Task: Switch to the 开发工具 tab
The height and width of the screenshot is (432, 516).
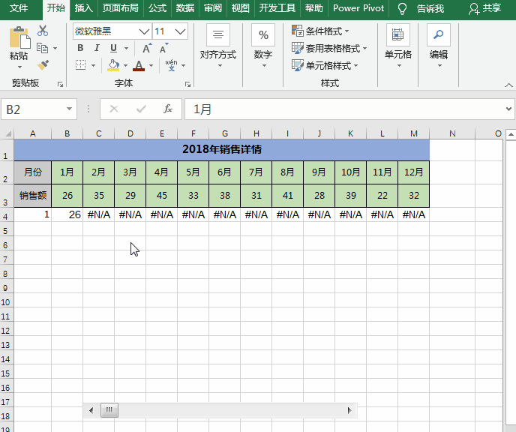Action: coord(277,8)
